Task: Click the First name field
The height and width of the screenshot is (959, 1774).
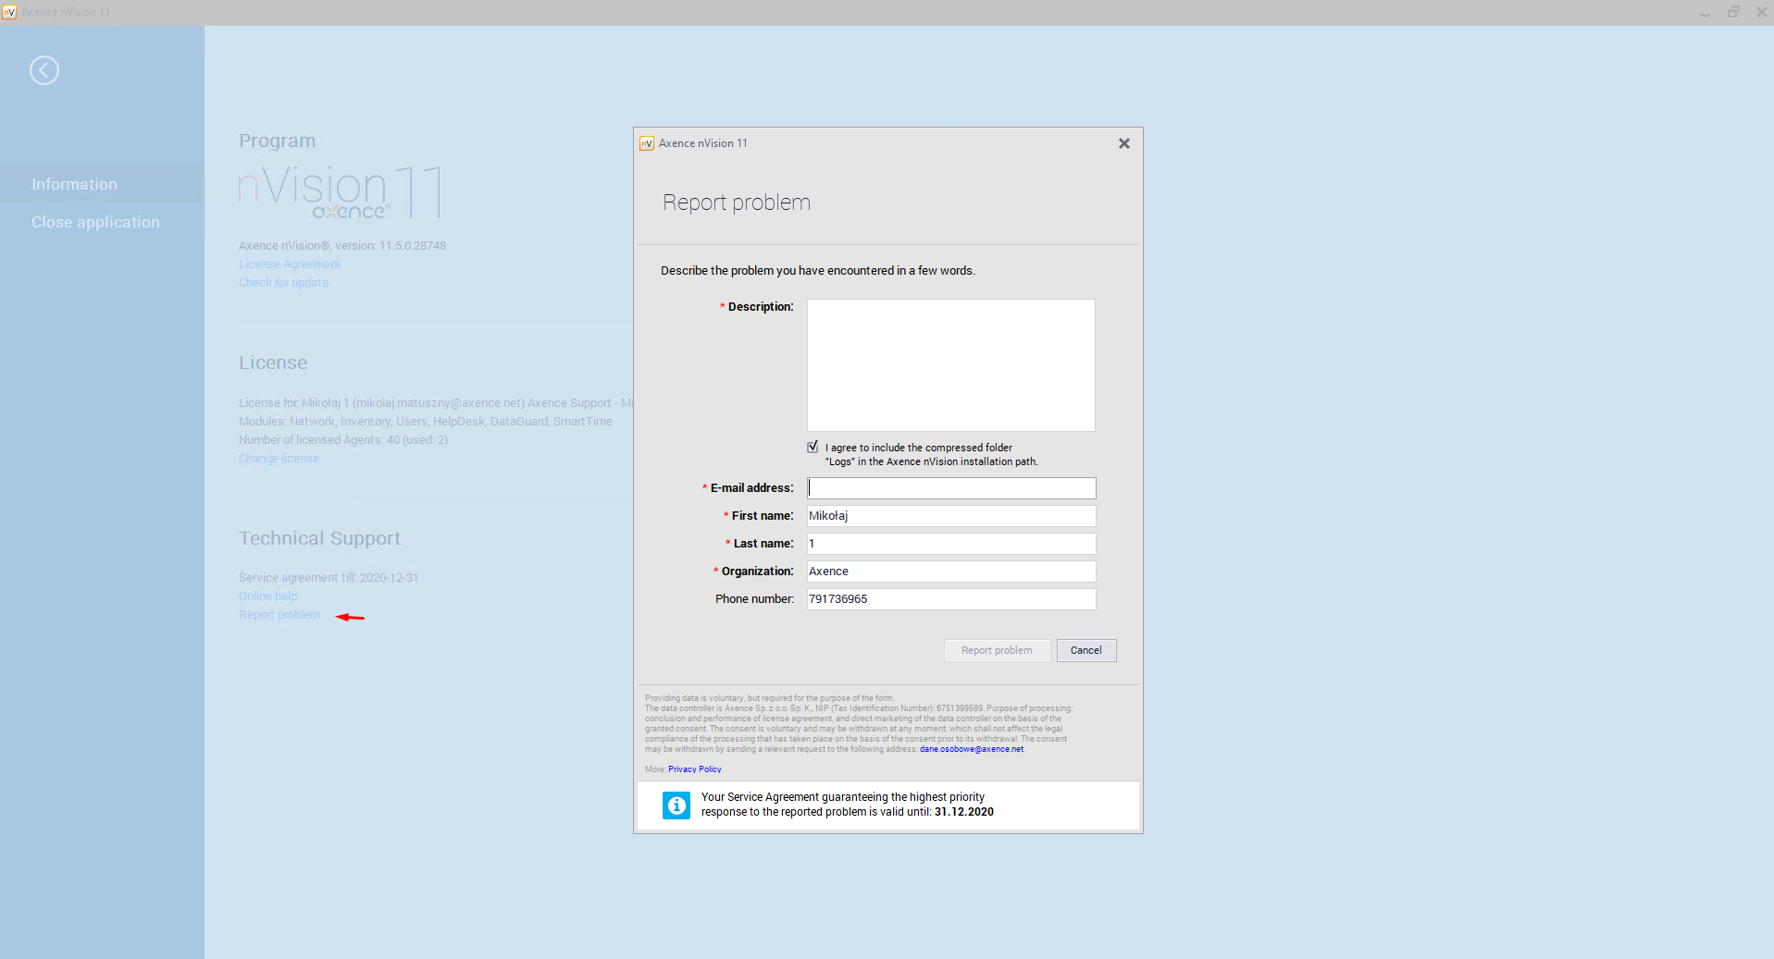Action: click(950, 516)
